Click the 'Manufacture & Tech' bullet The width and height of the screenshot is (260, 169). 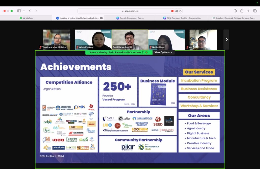[x=201, y=138]
